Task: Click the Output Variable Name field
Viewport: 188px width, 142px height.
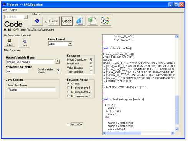Action: click(x=30, y=62)
